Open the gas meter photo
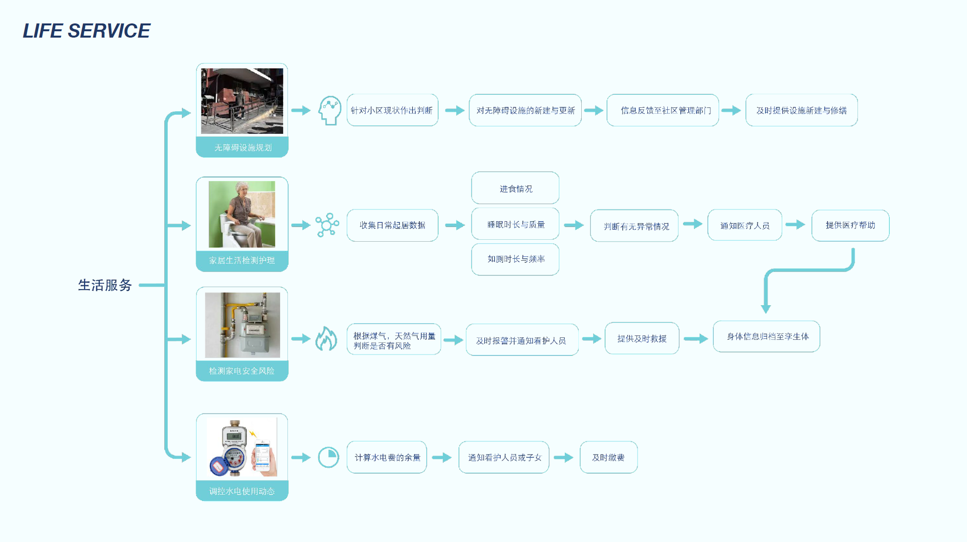 242,325
